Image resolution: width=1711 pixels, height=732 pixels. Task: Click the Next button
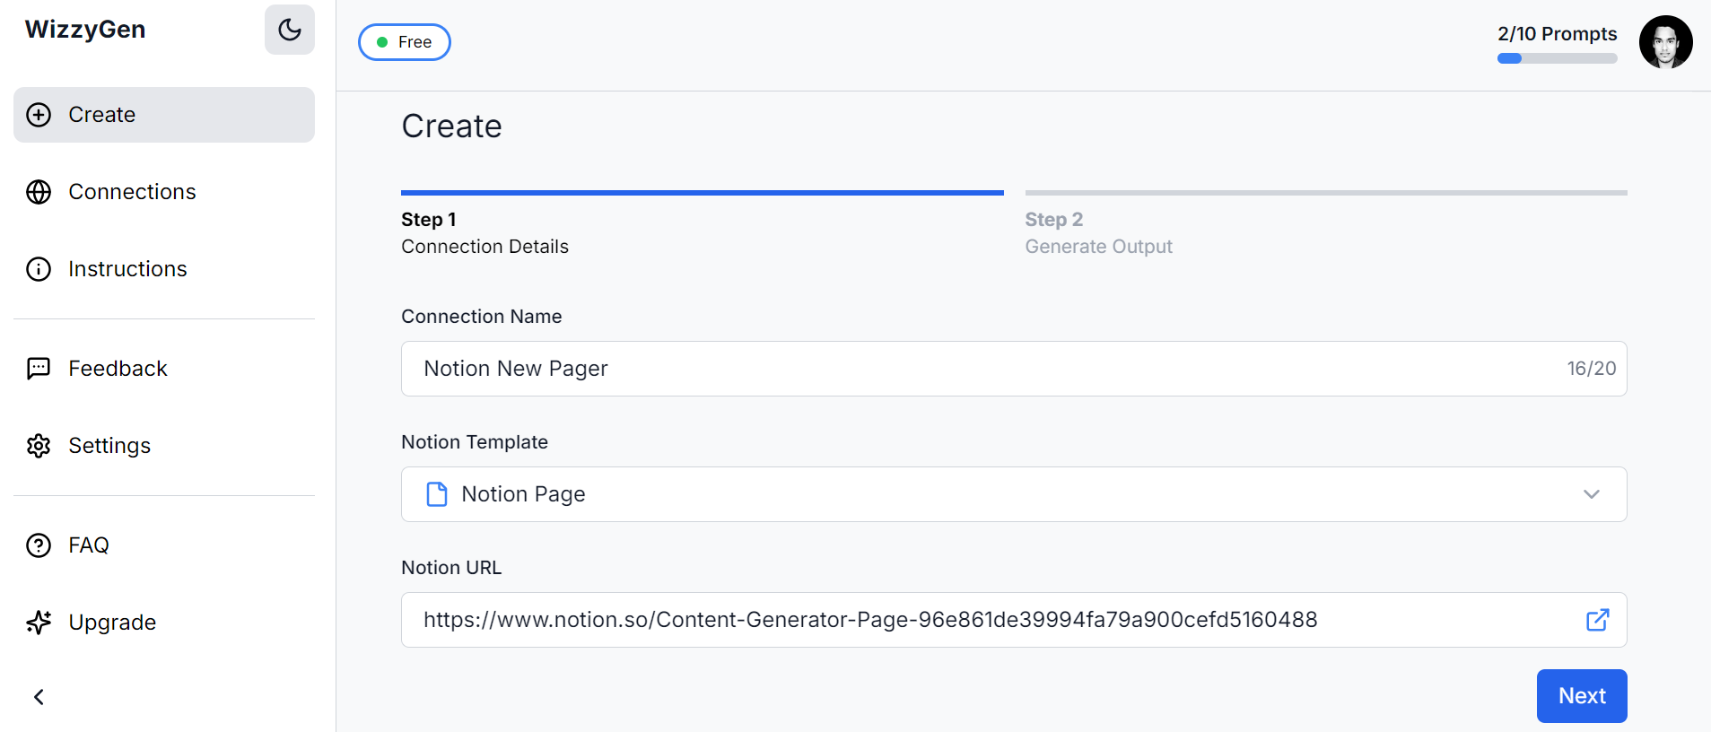tap(1581, 696)
